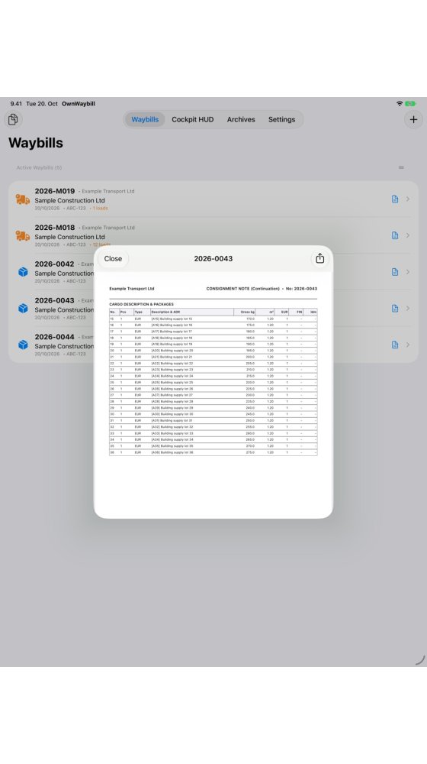Click the 'Building supply lot 20' row description
427x764 pixels.
point(172,351)
